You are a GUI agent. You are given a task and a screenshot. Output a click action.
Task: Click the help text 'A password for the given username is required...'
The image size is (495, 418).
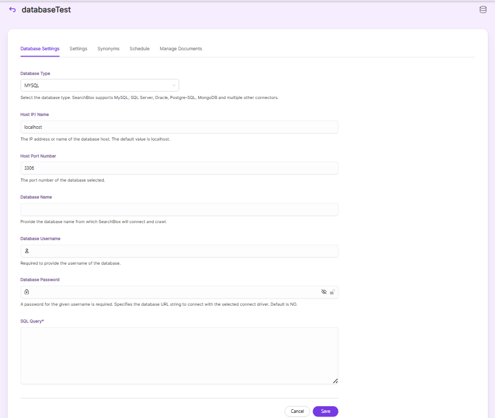(x=159, y=304)
